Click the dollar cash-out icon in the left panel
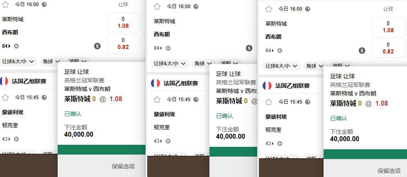This screenshot has width=407, height=177. point(97,46)
